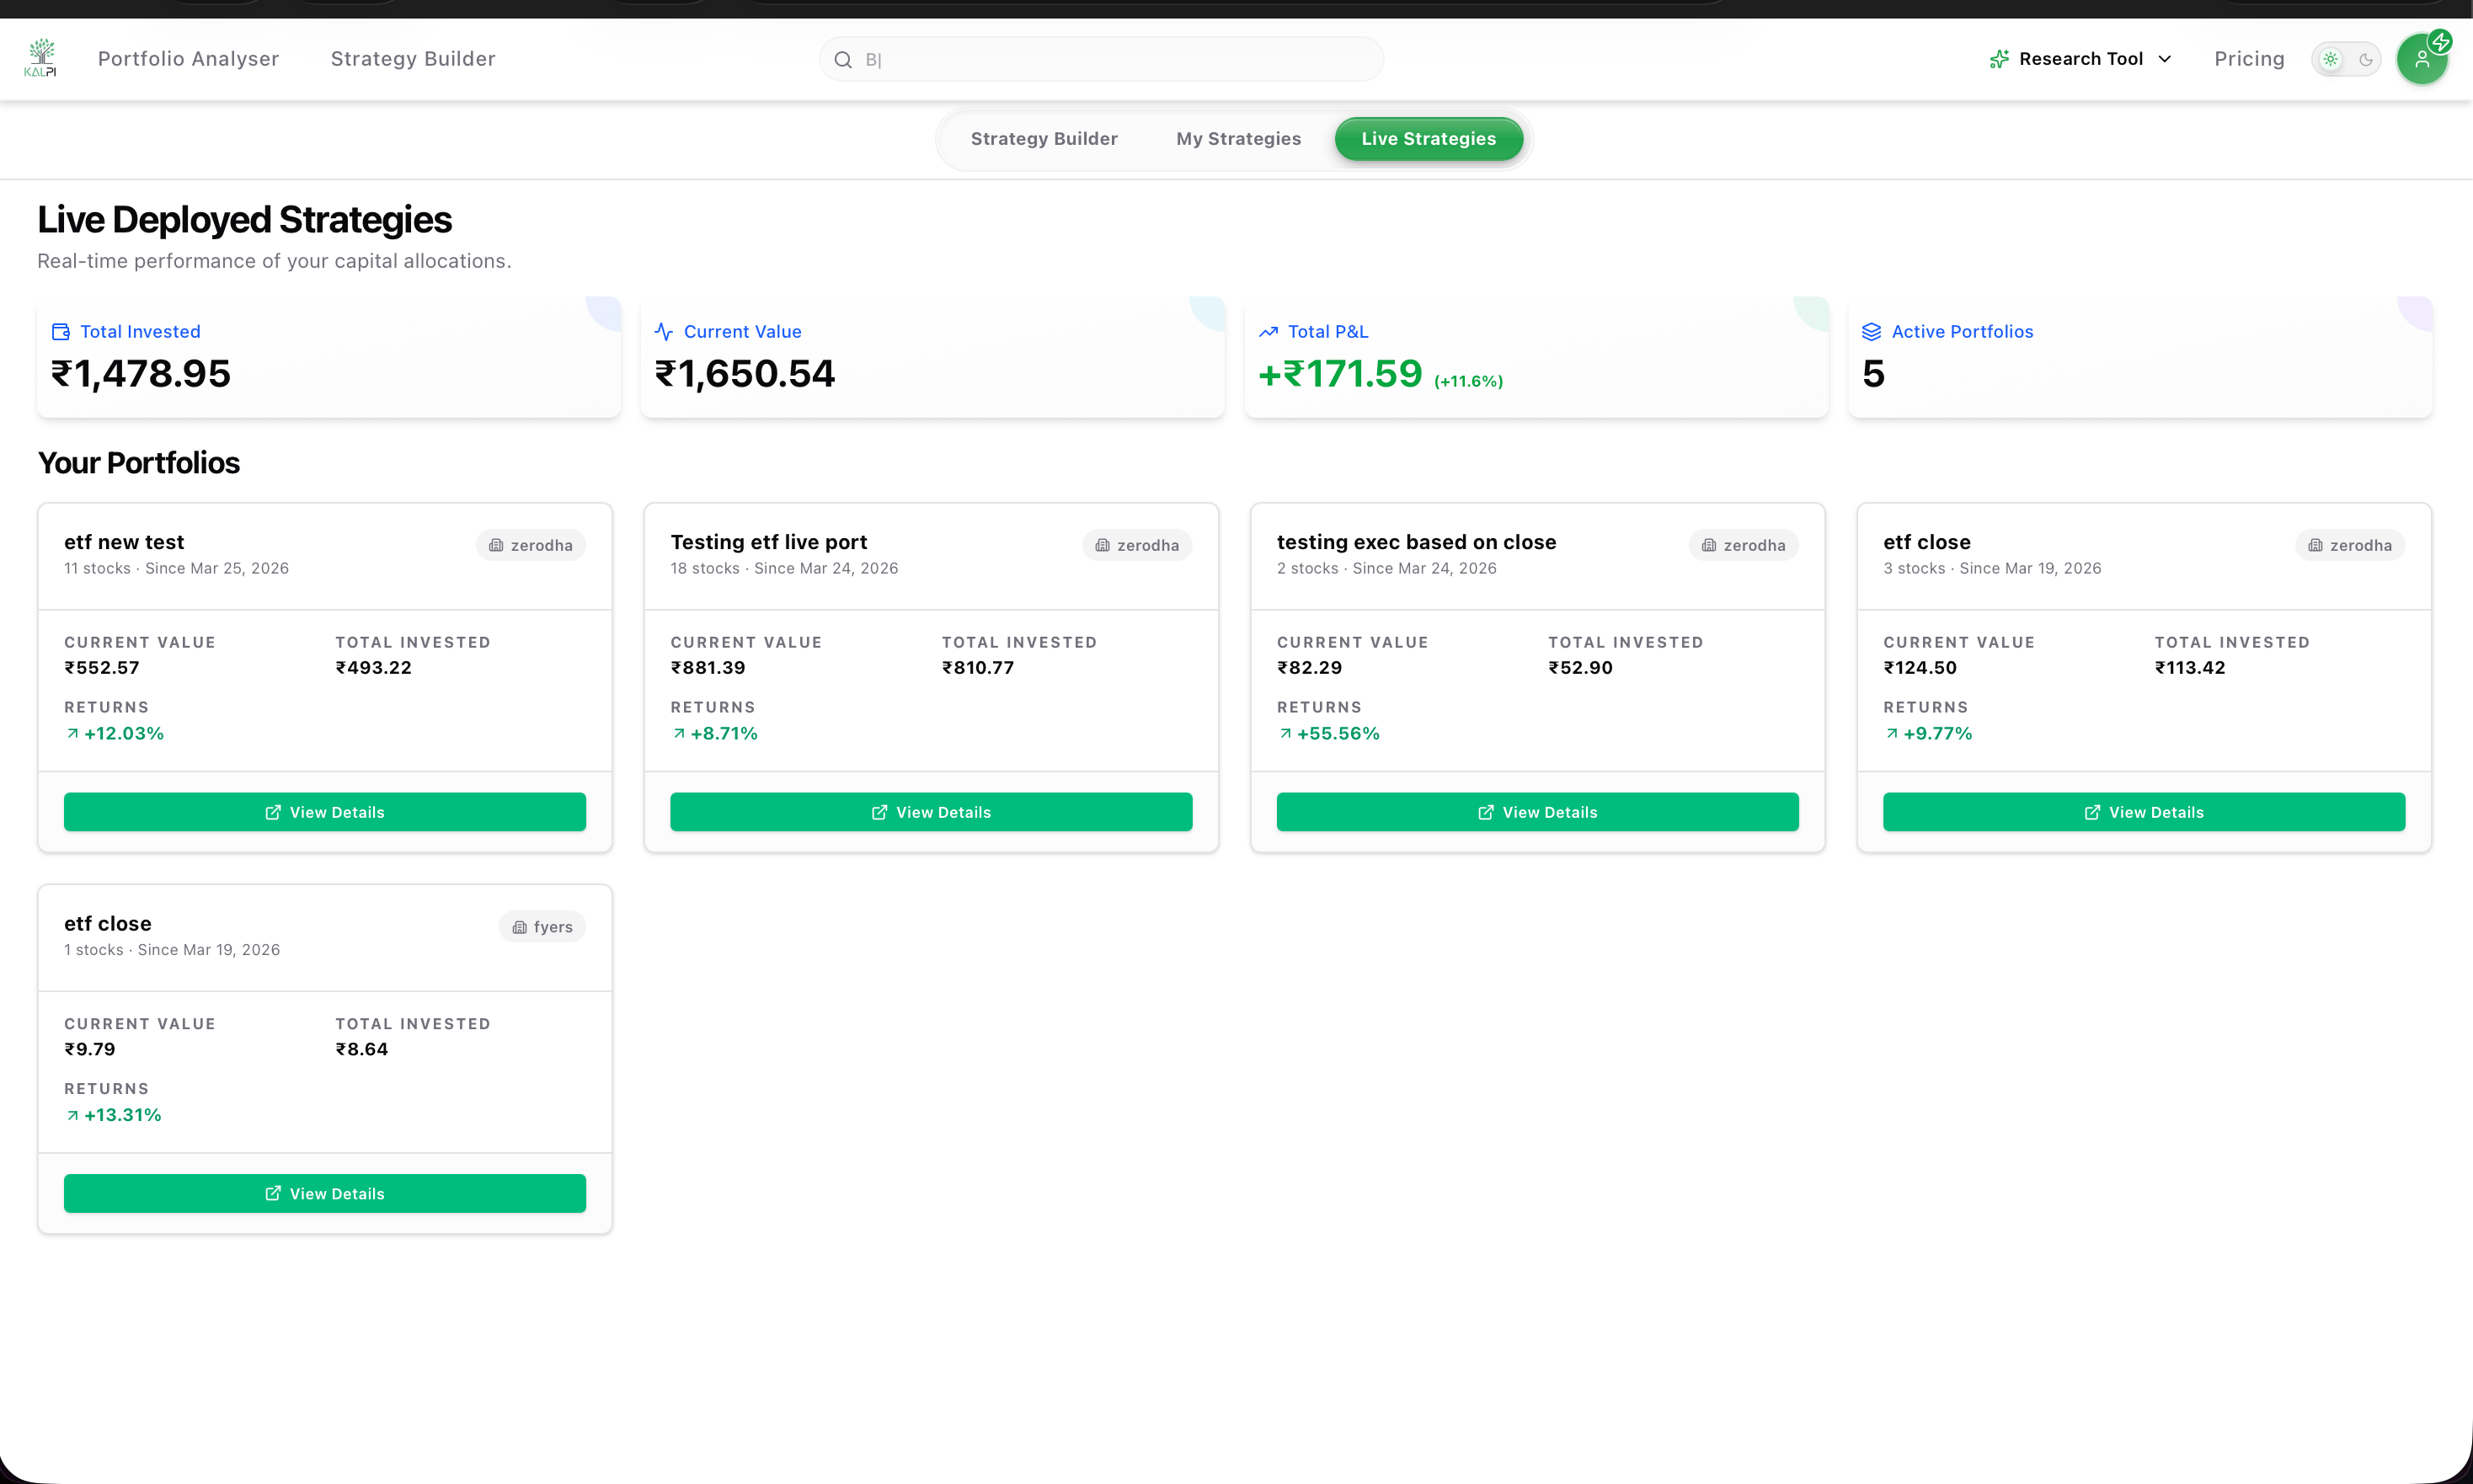Click the active portfolios count 5
Image resolution: width=2473 pixels, height=1484 pixels.
tap(1873, 374)
